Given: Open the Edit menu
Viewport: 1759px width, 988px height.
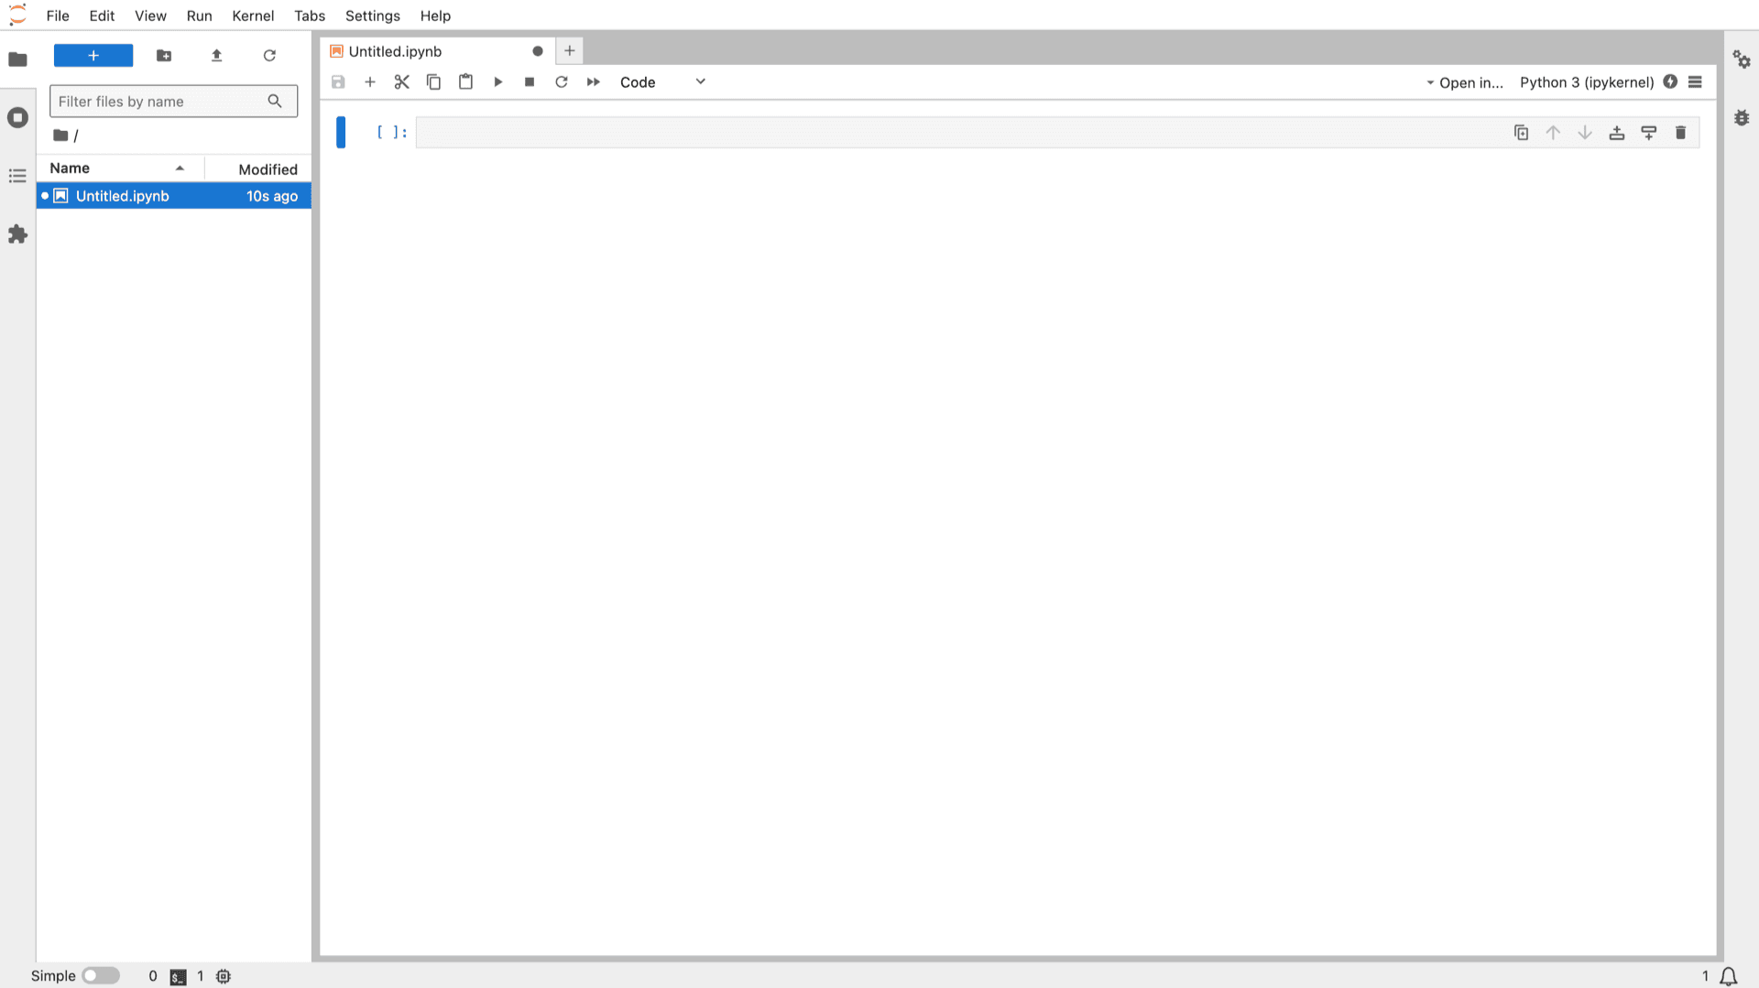Looking at the screenshot, I should pyautogui.click(x=102, y=16).
